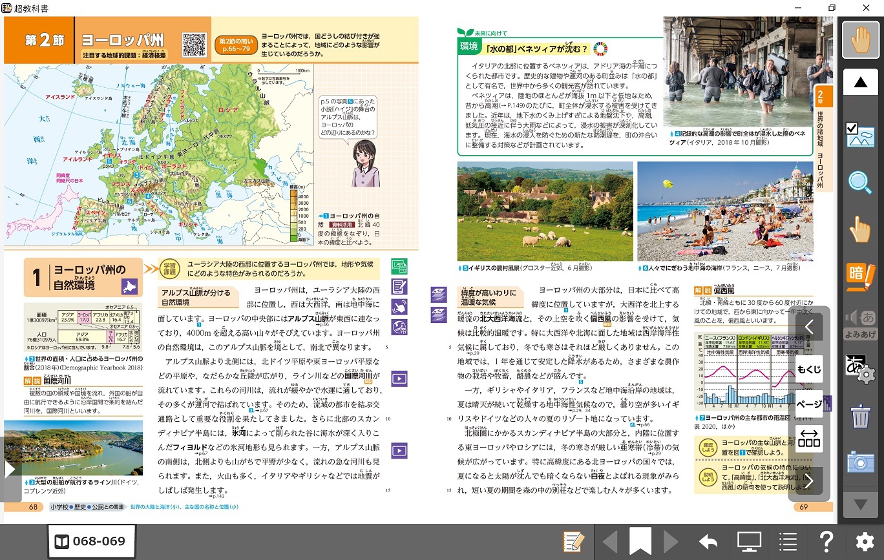Click the area and population chart

click(x=81, y=327)
